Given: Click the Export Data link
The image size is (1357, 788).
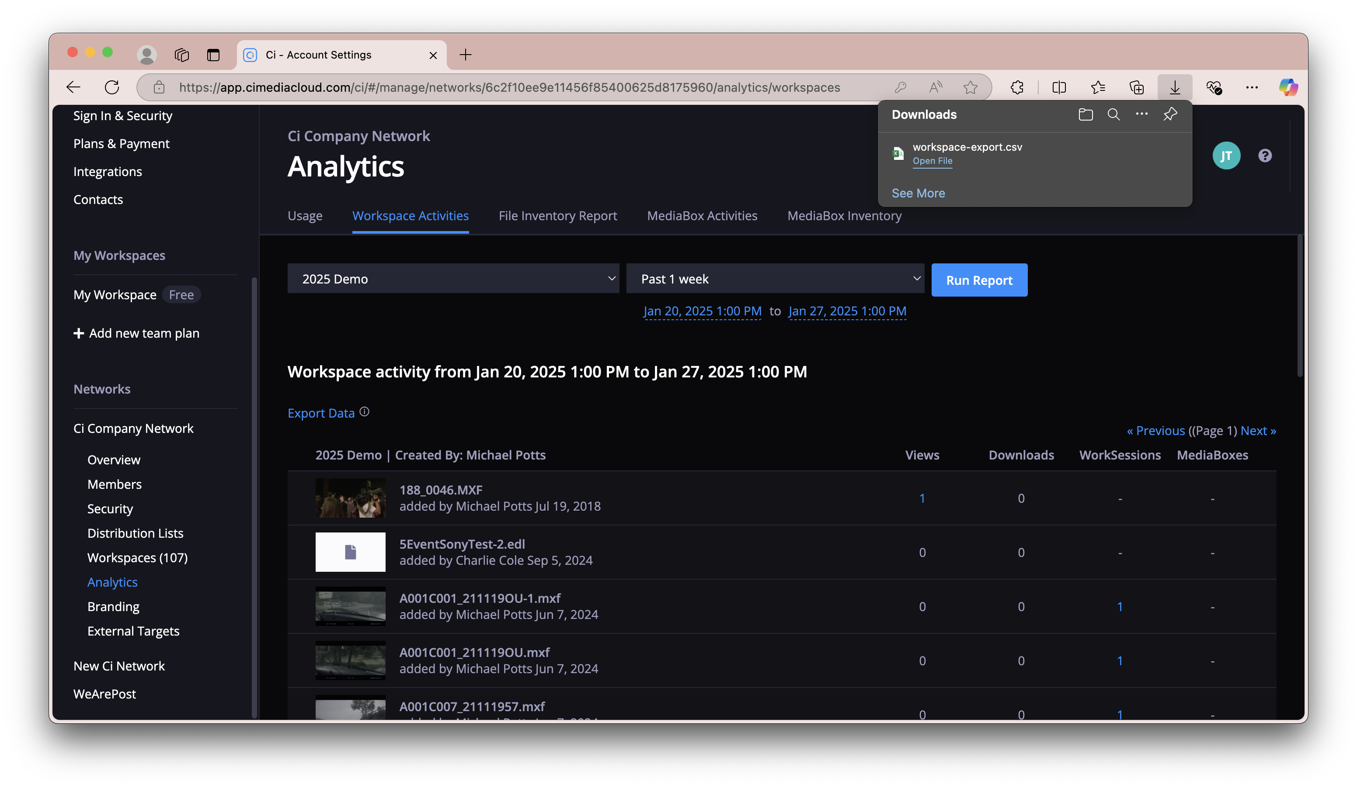Looking at the screenshot, I should click(321, 413).
